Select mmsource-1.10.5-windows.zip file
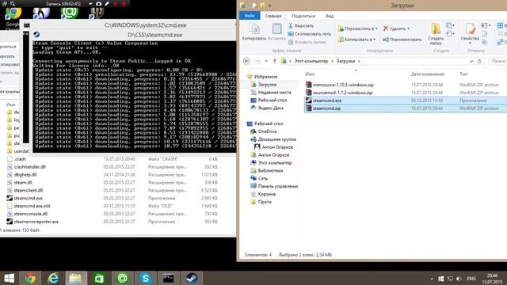 click(343, 85)
